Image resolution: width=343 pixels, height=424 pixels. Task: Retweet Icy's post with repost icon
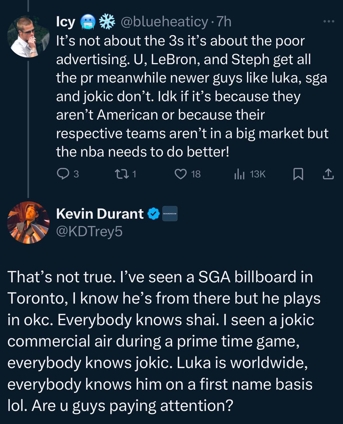pos(120,175)
